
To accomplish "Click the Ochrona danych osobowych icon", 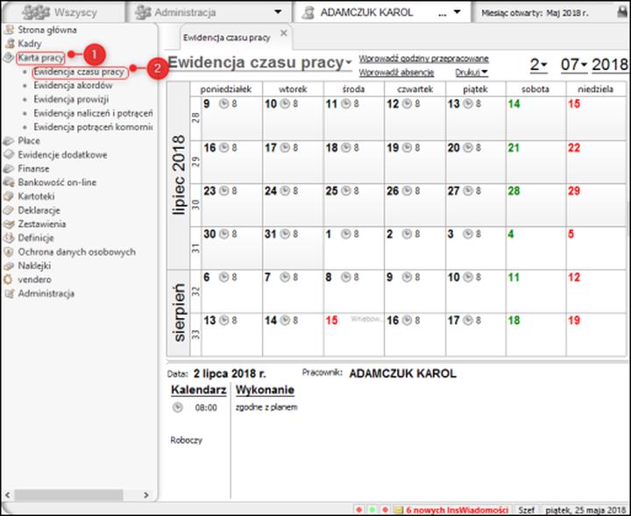I will click(x=9, y=251).
